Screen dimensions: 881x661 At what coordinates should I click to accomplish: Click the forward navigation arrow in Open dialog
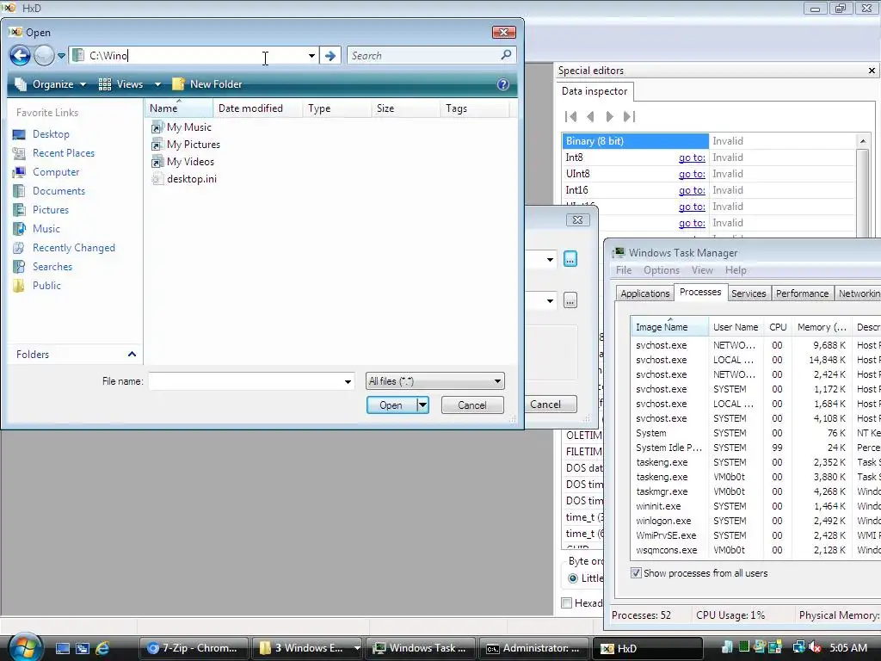[x=44, y=55]
